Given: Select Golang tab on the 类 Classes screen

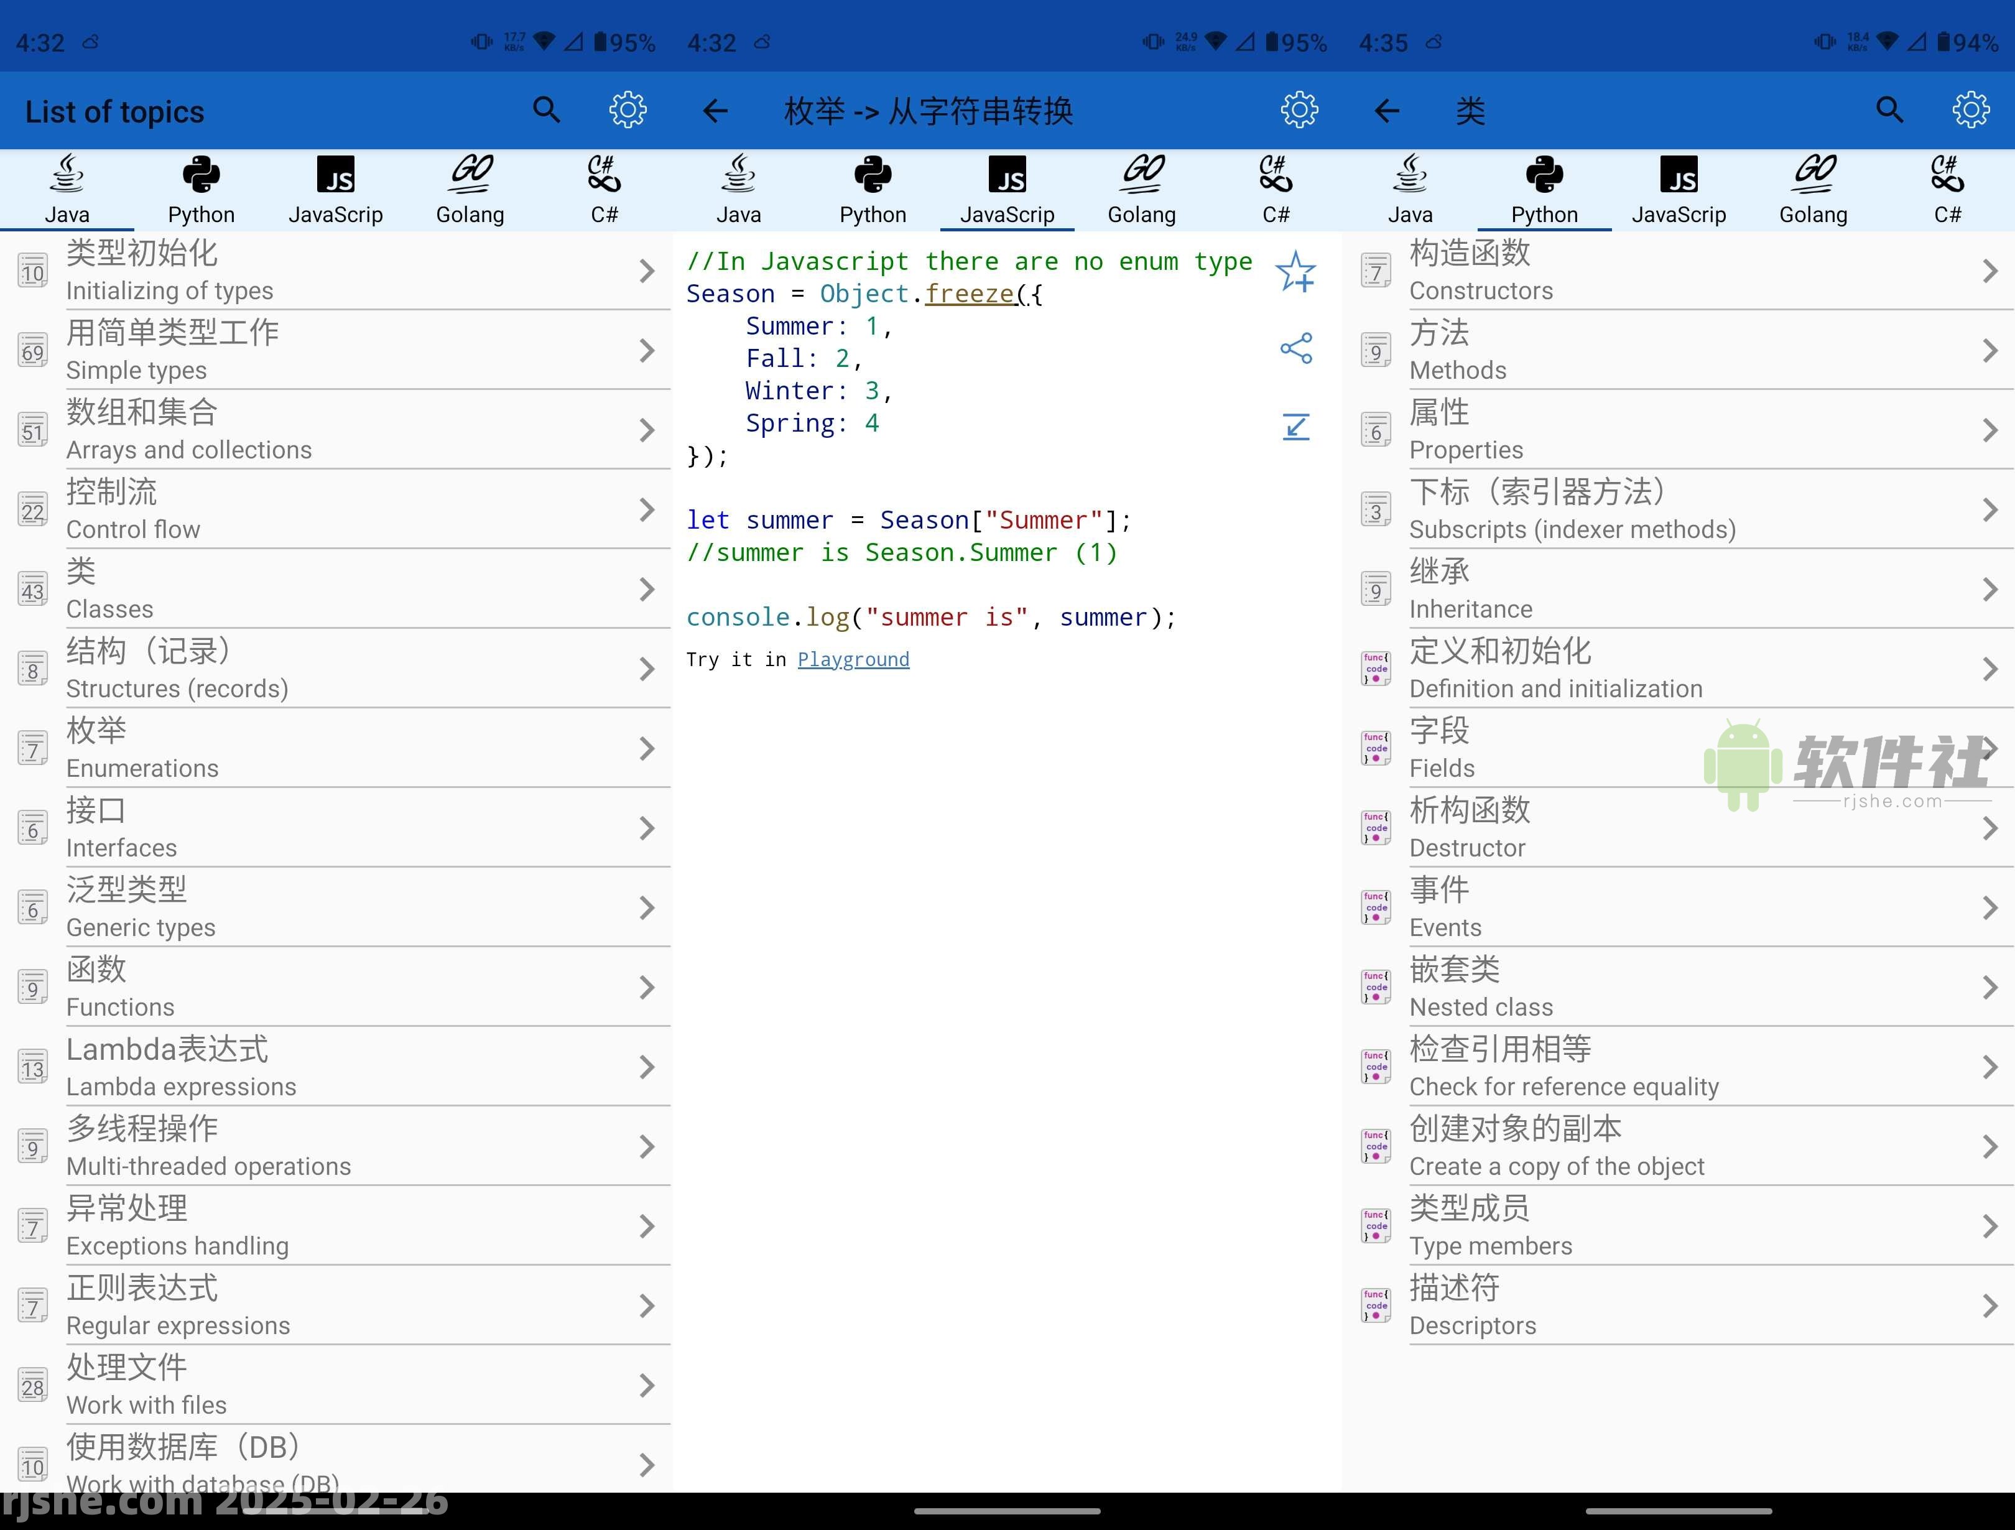Looking at the screenshot, I should coord(1813,190).
